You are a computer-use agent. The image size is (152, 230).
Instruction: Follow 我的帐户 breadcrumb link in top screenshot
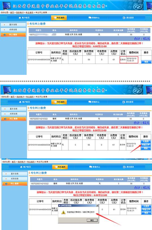[20, 13]
